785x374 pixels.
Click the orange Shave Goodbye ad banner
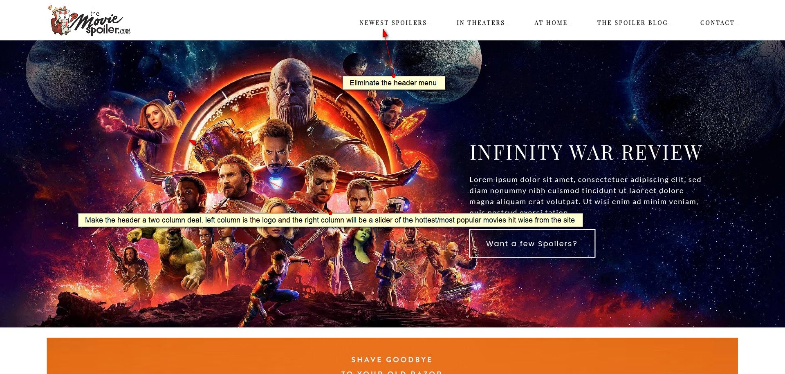coord(392,356)
